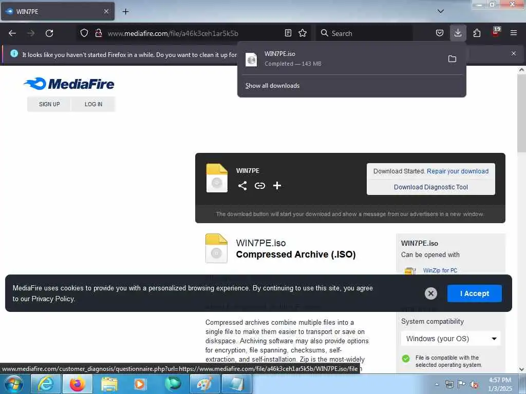526x394 pixels.
Task: Click the share icon under WIN7PE
Action: click(242, 186)
